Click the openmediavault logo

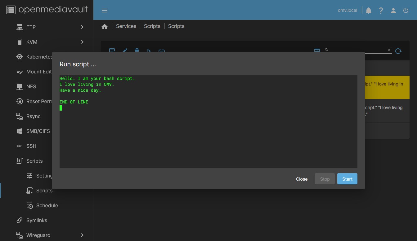47,10
